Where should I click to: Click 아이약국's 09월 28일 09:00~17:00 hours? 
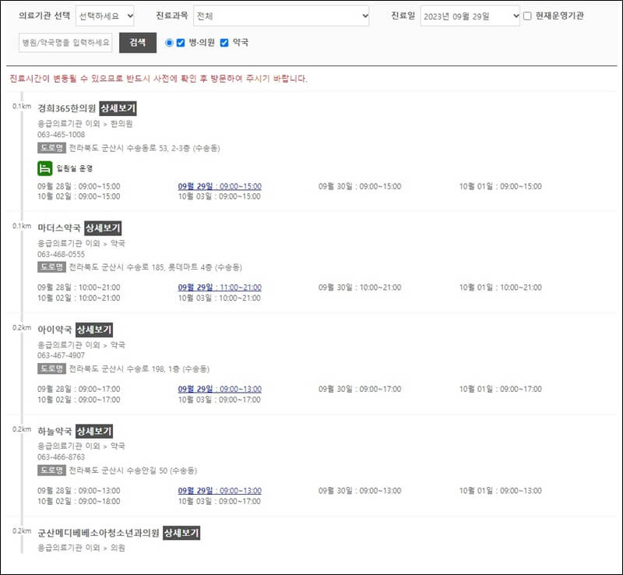(79, 389)
